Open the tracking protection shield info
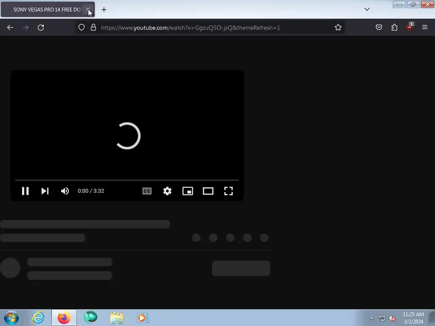 pos(81,28)
